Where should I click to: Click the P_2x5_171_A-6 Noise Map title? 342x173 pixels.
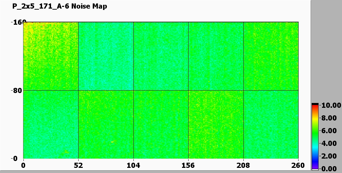tap(60, 7)
